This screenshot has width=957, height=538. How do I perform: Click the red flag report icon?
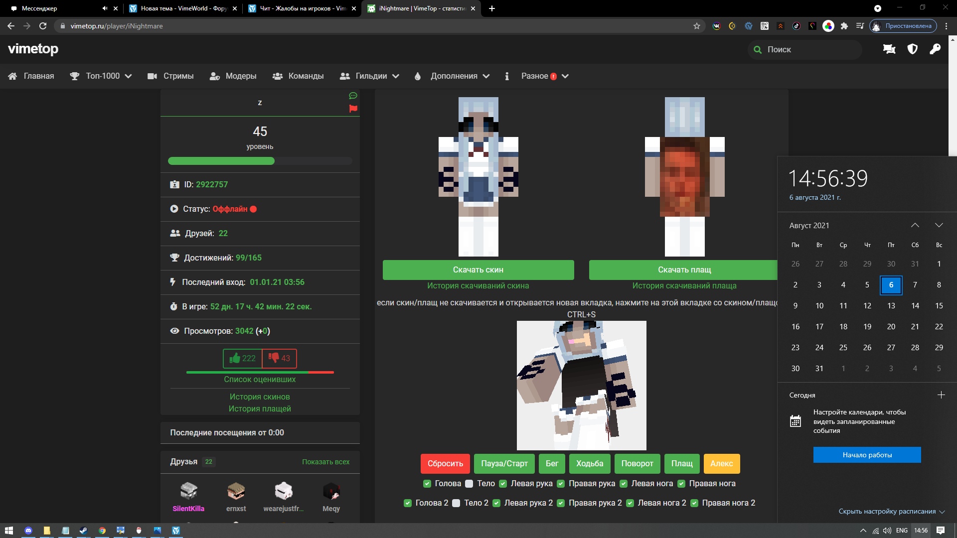click(x=353, y=109)
